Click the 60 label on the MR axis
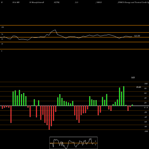The height and width of the screenshot is (149, 149). coord(145,93)
